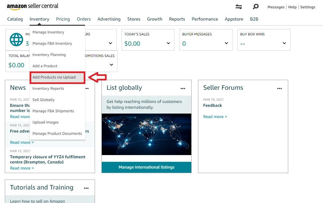Expand the Orders card chevron
This screenshot has width=323, height=203.
pyautogui.click(x=110, y=43)
